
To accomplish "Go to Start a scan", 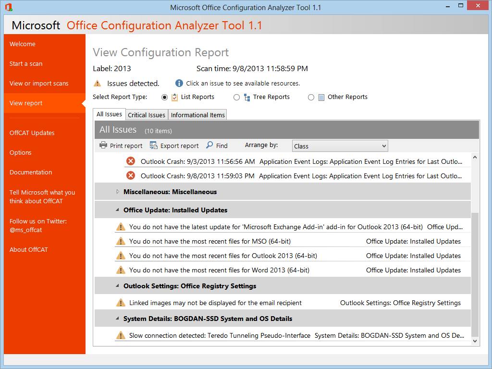I will pos(26,64).
